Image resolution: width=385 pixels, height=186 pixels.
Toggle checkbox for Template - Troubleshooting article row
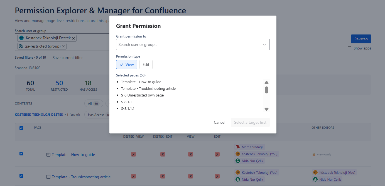(x=21, y=176)
